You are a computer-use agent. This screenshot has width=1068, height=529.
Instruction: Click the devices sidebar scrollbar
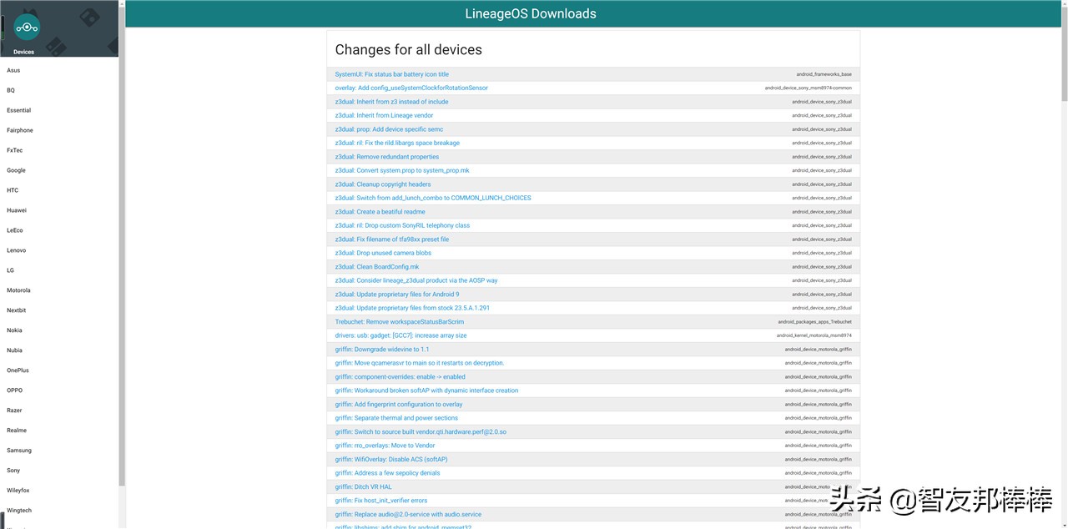(x=122, y=250)
